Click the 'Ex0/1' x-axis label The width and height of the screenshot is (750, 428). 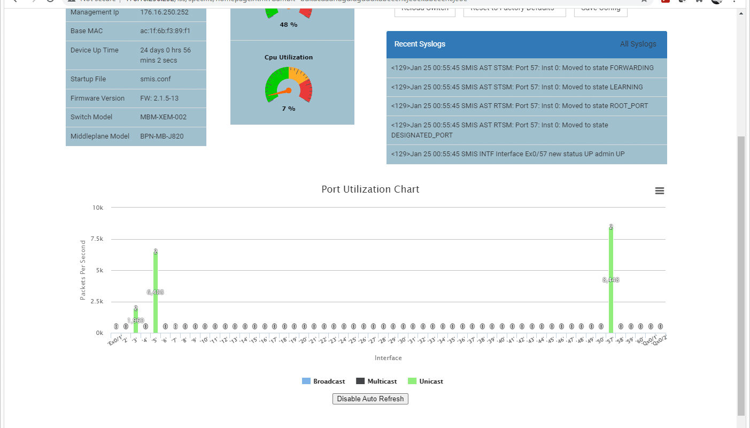coord(115,340)
